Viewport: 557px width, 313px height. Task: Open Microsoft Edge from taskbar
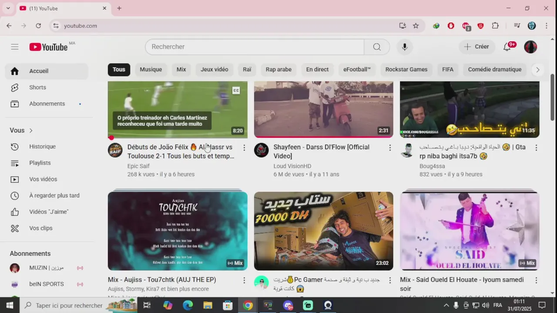point(188,305)
